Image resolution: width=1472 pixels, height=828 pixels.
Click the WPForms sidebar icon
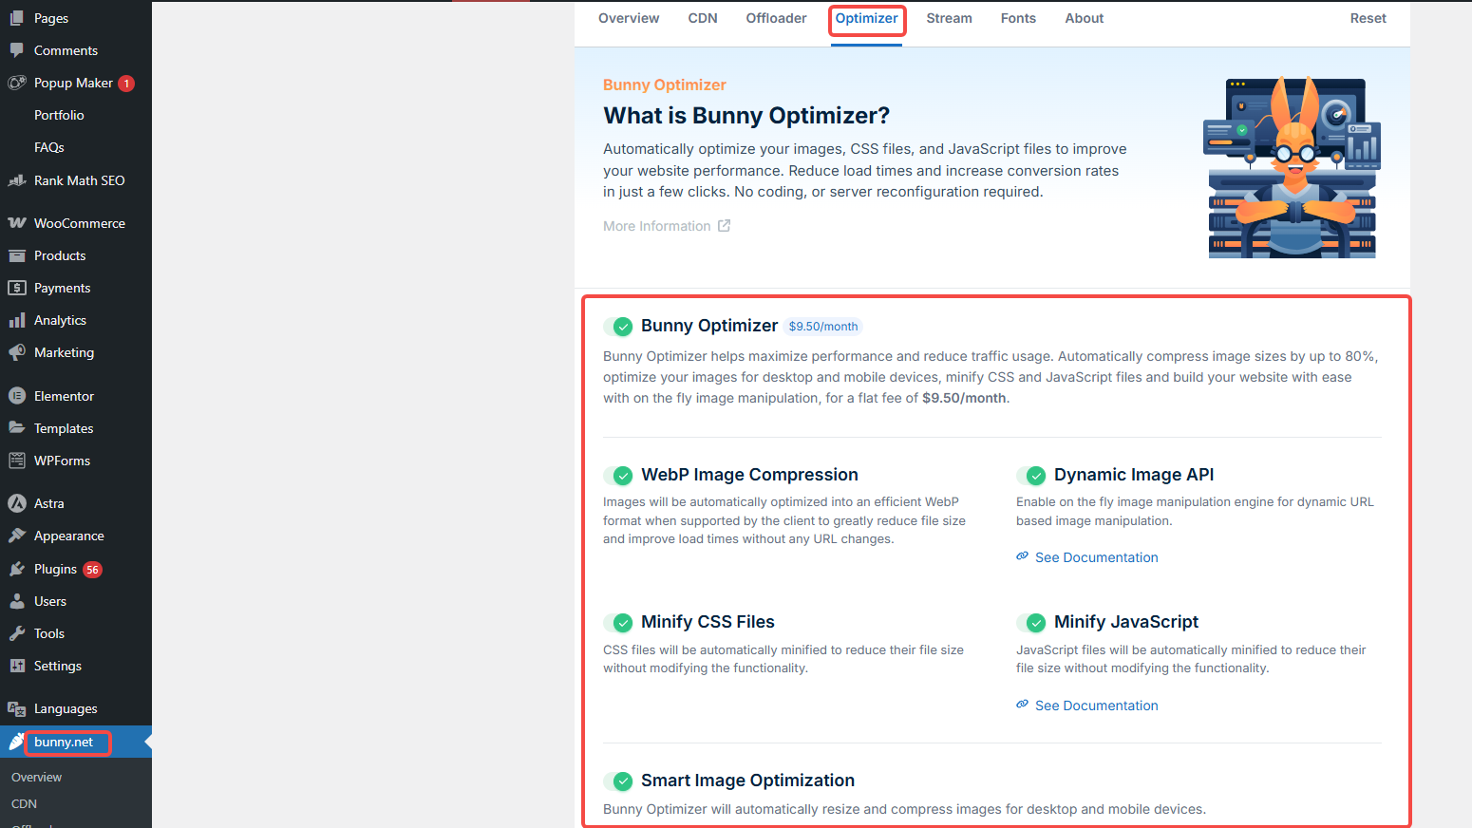(15, 461)
